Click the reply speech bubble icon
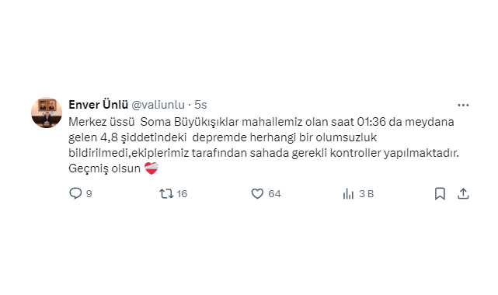Viewport: 498px width, 295px height. 75,193
